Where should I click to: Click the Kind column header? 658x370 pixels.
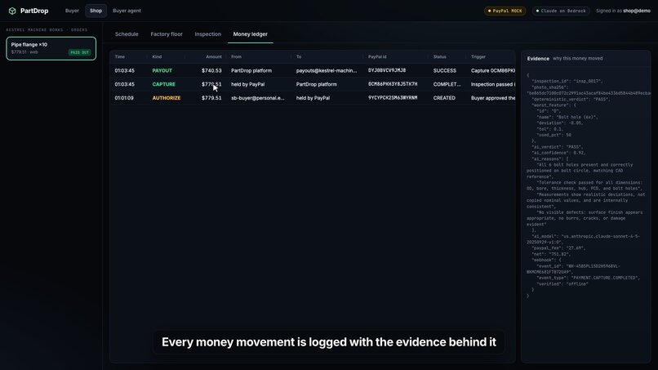157,56
